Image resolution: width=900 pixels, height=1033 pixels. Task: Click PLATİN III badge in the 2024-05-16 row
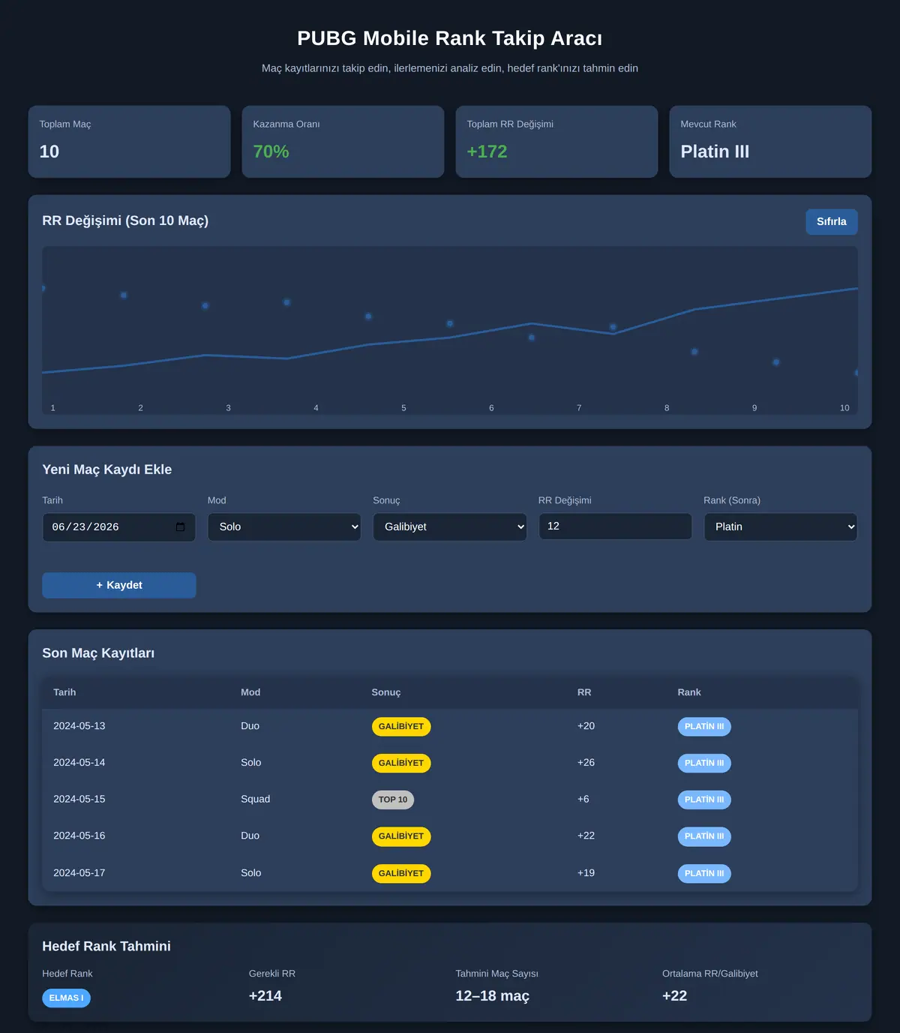click(704, 836)
